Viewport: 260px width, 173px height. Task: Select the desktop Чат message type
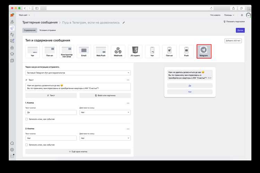click(33, 51)
